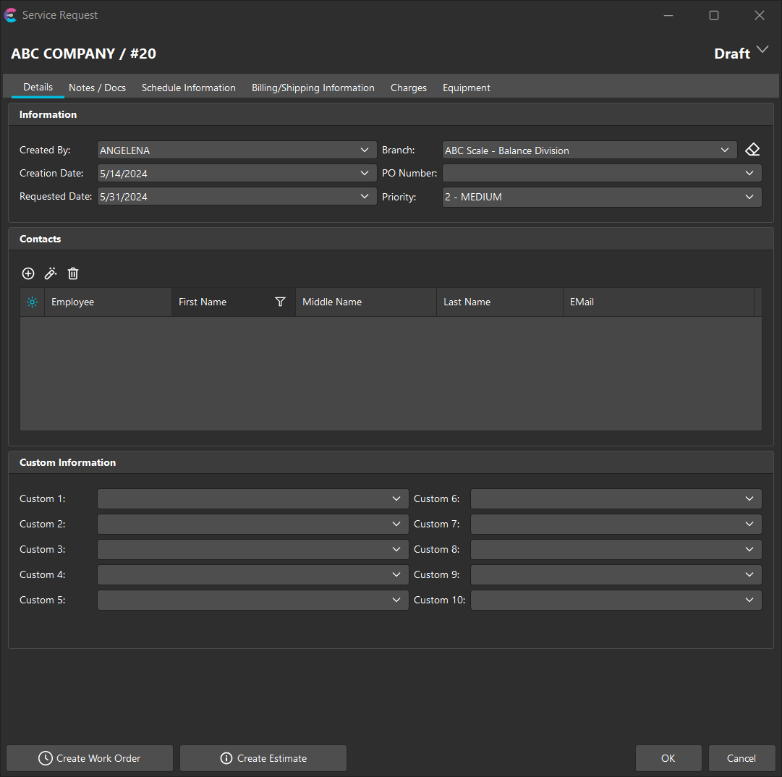The image size is (782, 777).
Task: Switch to the Notes / Docs tab
Action: click(97, 88)
